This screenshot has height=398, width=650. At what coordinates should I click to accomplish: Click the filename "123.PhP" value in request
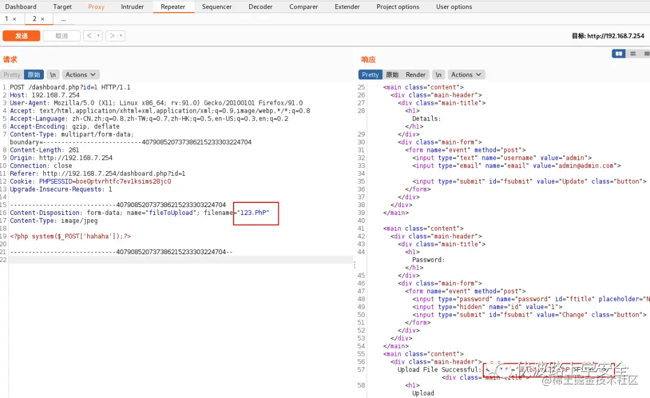(x=253, y=213)
